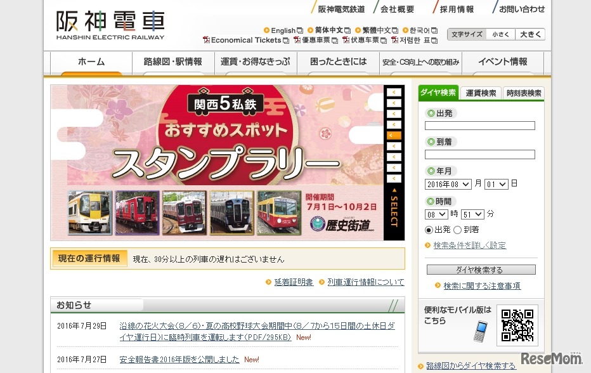
Task: Open the day dropdown showing 01
Action: (497, 184)
